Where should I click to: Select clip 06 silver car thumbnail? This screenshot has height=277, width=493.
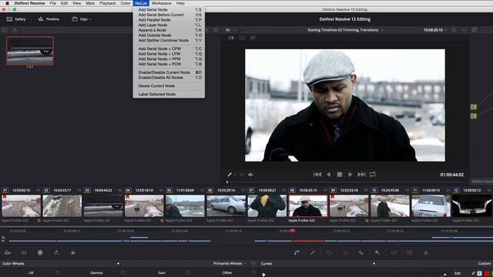pyautogui.click(x=226, y=206)
